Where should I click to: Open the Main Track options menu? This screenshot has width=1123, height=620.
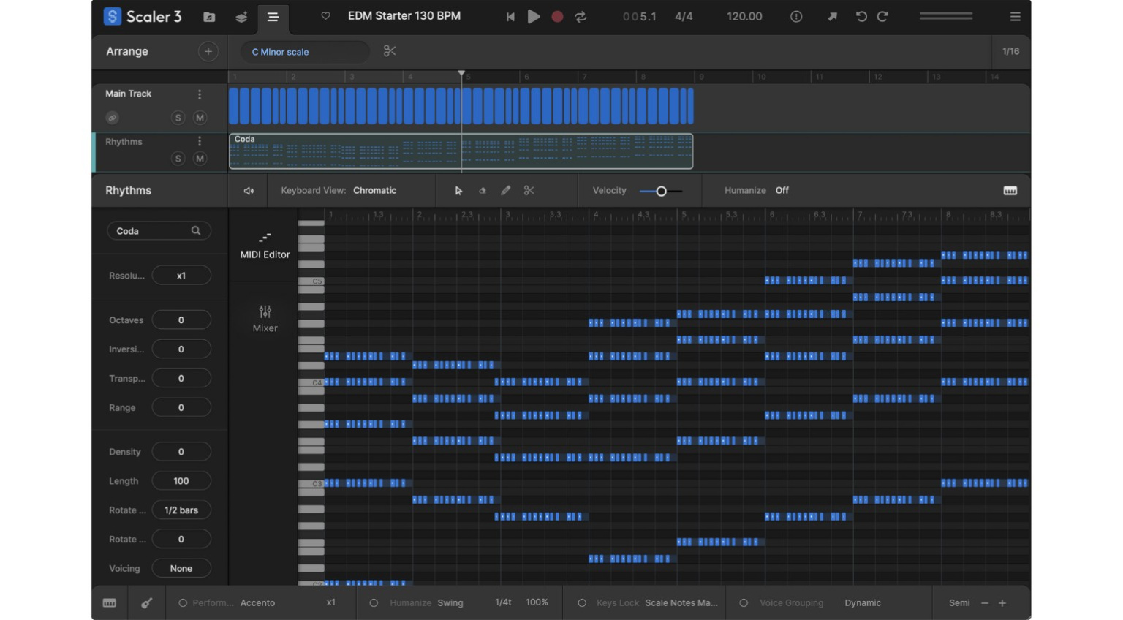click(x=199, y=94)
